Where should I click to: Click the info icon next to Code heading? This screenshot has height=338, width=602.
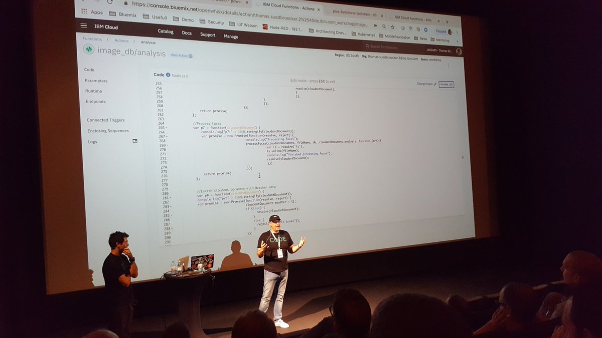pyautogui.click(x=168, y=75)
